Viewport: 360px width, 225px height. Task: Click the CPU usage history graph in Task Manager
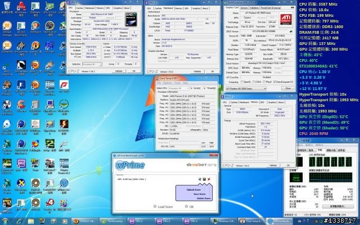click(x=331, y=161)
